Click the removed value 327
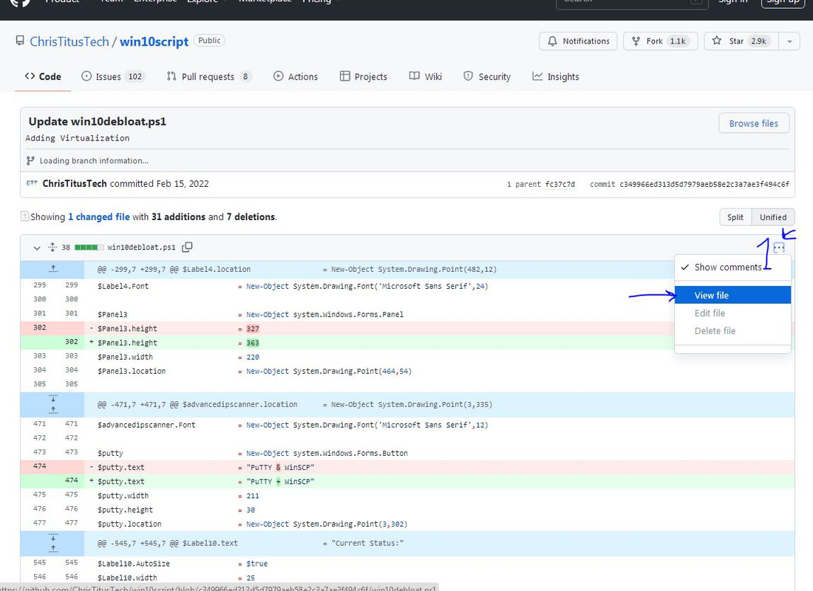 (x=253, y=329)
